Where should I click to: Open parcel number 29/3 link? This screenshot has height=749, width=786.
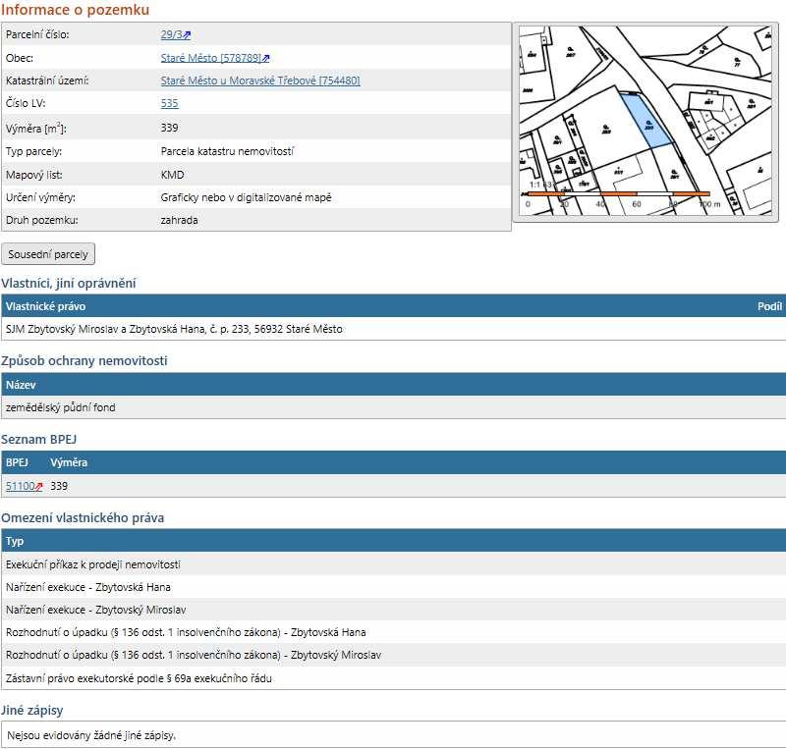click(171, 34)
